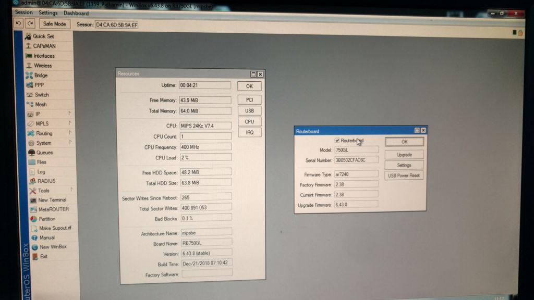Click the Session address field
Image resolution: width=534 pixels, height=300 pixels.
click(116, 25)
